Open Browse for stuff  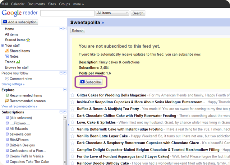17,67
